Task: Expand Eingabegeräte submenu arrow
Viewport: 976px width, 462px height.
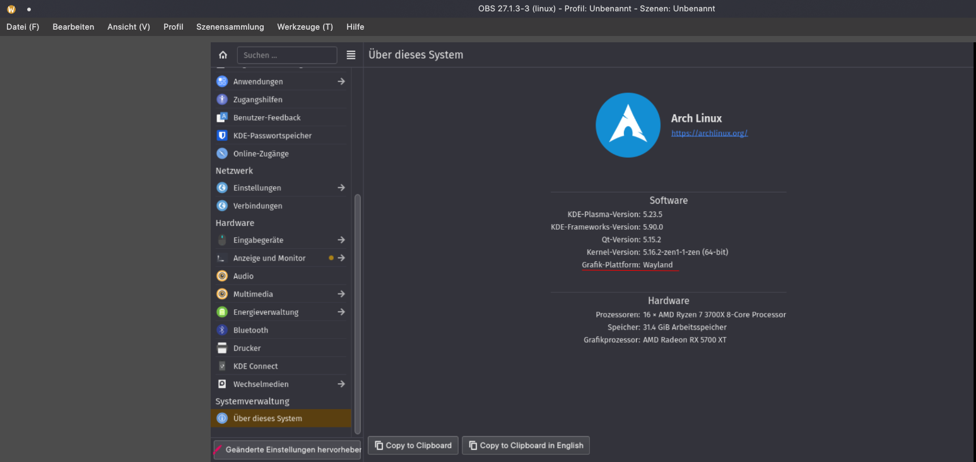Action: tap(341, 240)
